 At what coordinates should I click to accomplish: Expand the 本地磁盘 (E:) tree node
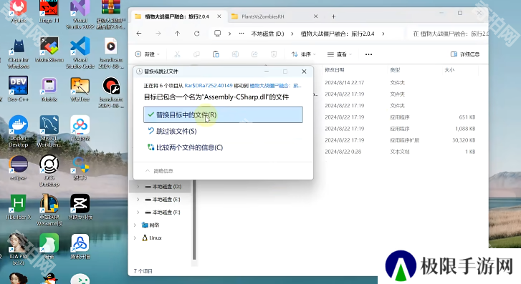coord(138,200)
